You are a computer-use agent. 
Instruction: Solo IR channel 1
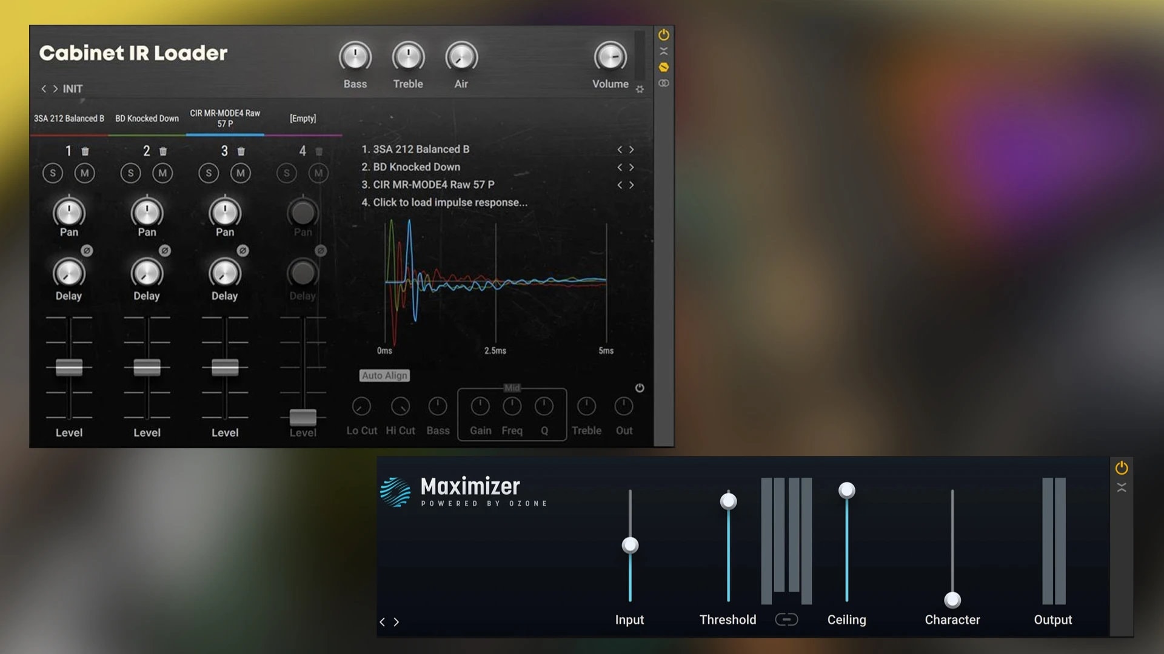pos(53,173)
